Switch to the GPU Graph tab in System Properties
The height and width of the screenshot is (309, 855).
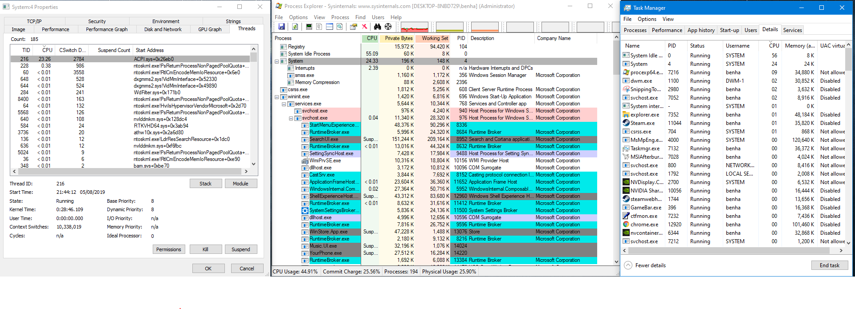click(x=210, y=29)
